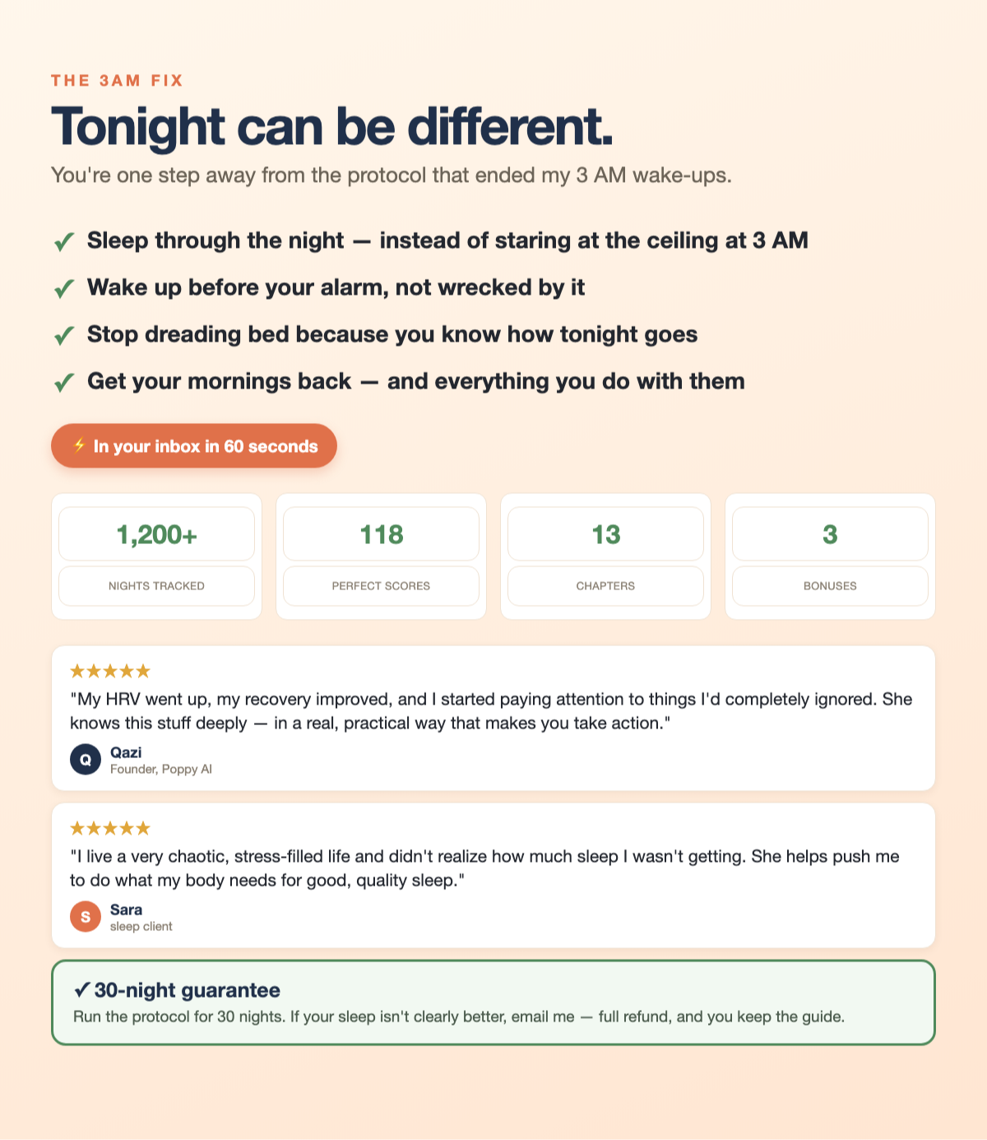Screen dimensions: 987x1140
Task: Click the '30-night guarantee' heading
Action: coord(188,990)
